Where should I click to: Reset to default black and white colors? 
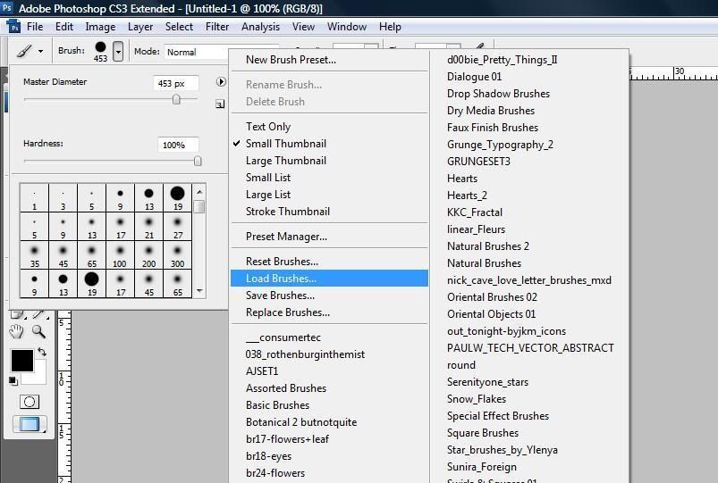(13, 380)
